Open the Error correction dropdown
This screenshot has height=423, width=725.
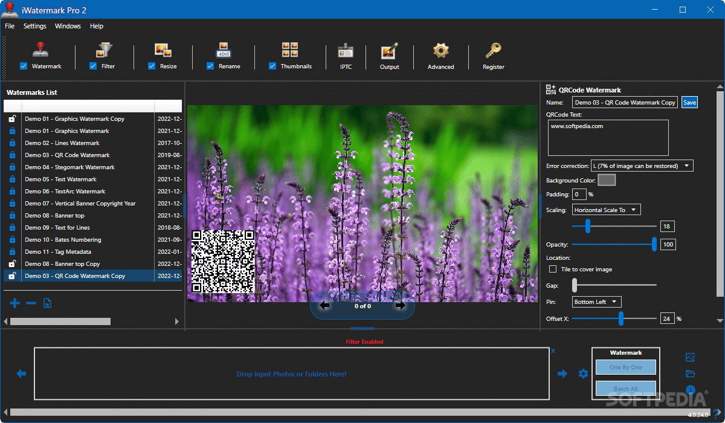tap(642, 166)
